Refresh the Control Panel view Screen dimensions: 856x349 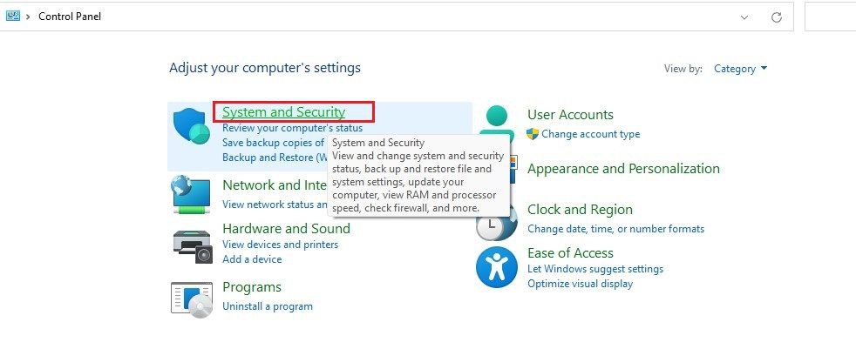777,17
